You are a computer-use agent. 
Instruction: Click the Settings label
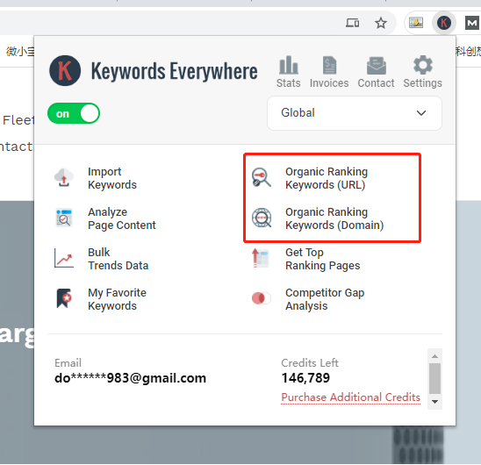point(423,83)
